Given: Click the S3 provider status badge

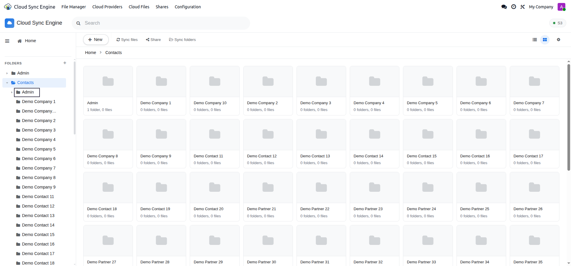Looking at the screenshot, I should (558, 23).
